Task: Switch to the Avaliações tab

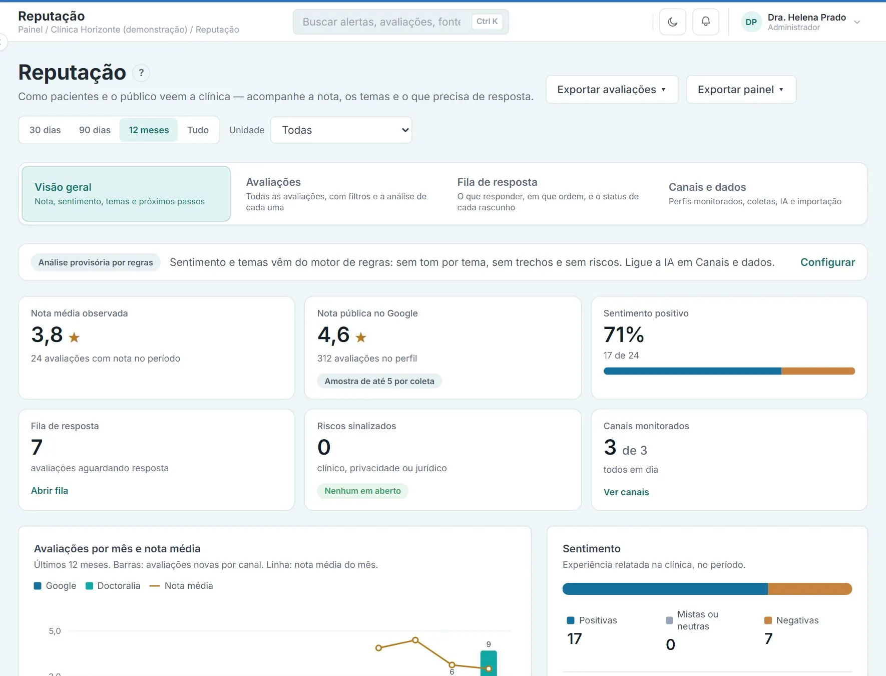Action: [336, 194]
